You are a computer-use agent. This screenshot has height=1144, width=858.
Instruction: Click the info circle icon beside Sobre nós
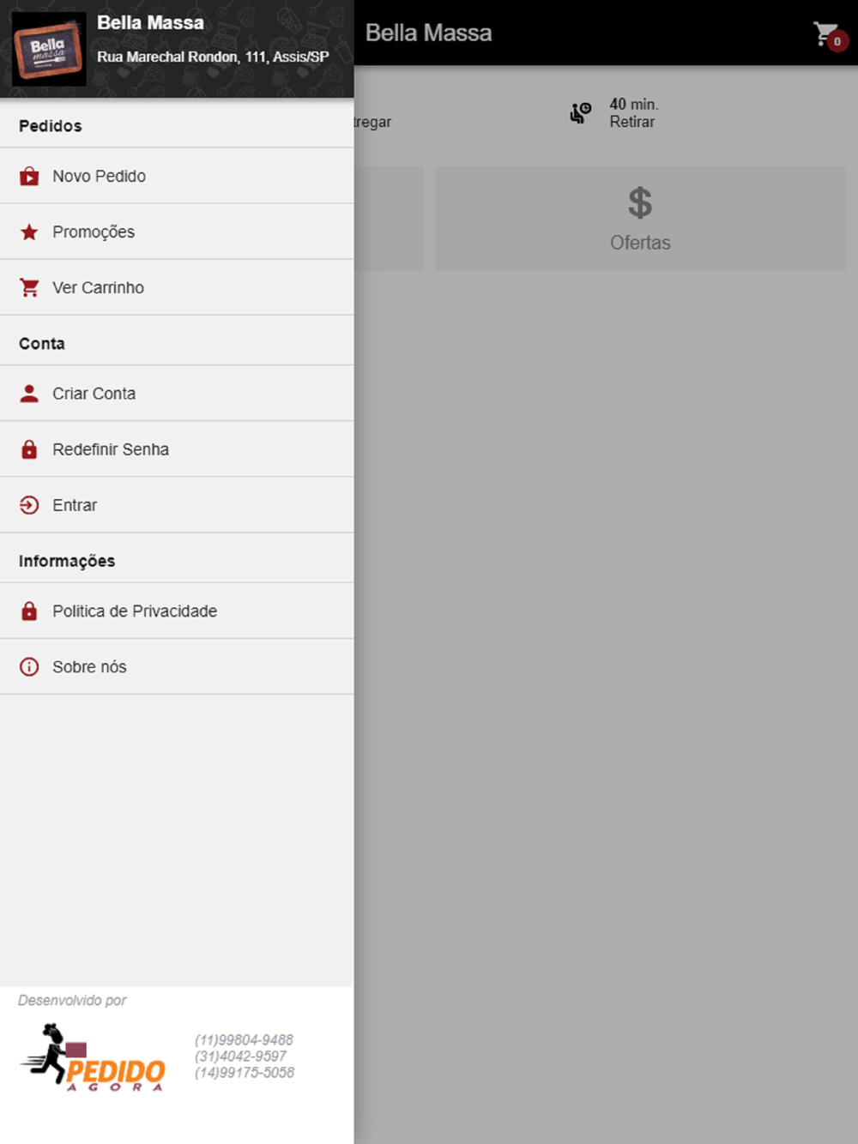[x=29, y=666]
